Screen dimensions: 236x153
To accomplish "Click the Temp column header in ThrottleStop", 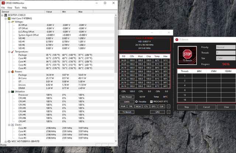I will point(157,56).
